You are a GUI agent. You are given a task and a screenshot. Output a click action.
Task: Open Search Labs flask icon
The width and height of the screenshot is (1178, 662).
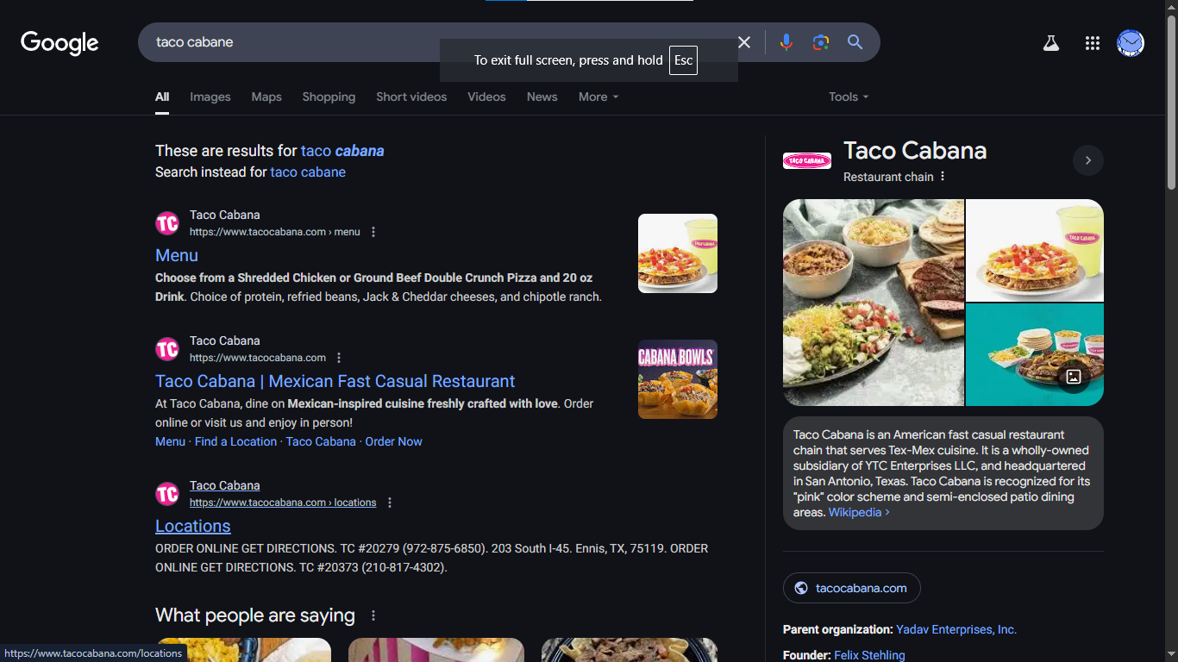click(1050, 43)
